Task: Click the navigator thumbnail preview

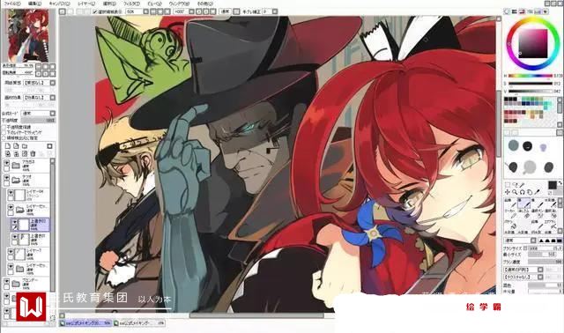Action: pos(27,35)
